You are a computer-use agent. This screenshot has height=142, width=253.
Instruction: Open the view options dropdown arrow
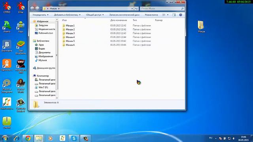point(168,15)
